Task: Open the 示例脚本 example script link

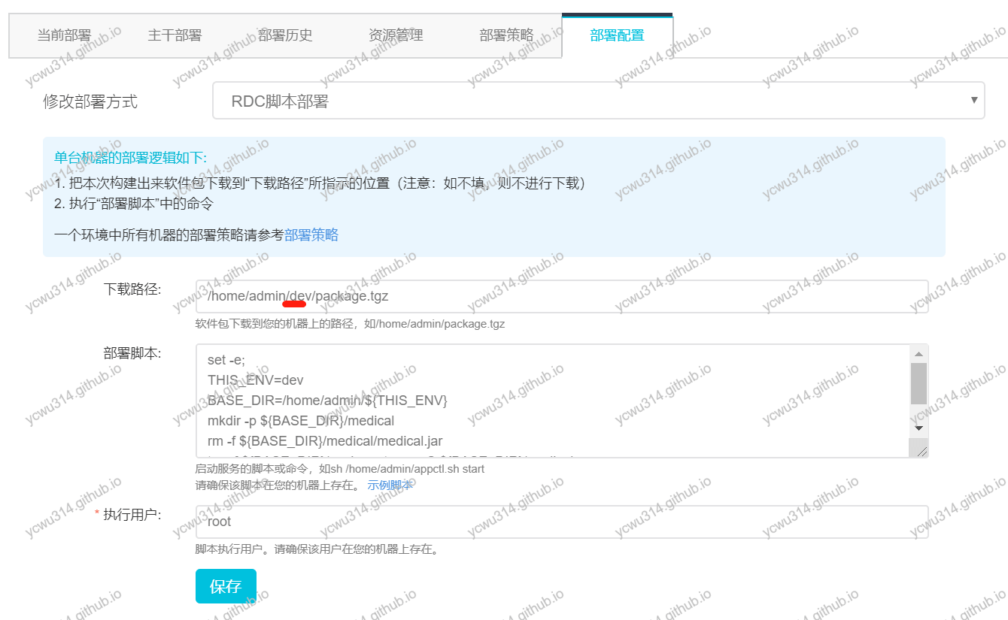Action: 390,485
